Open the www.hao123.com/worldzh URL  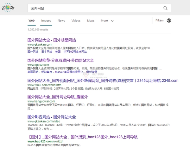45,141
